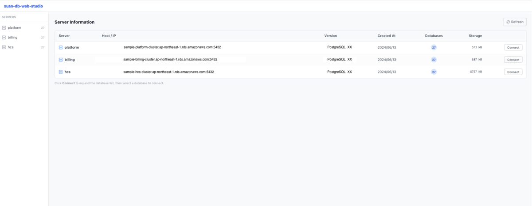Connect to the billing server
Viewport: 532px width, 206px height.
click(x=513, y=60)
